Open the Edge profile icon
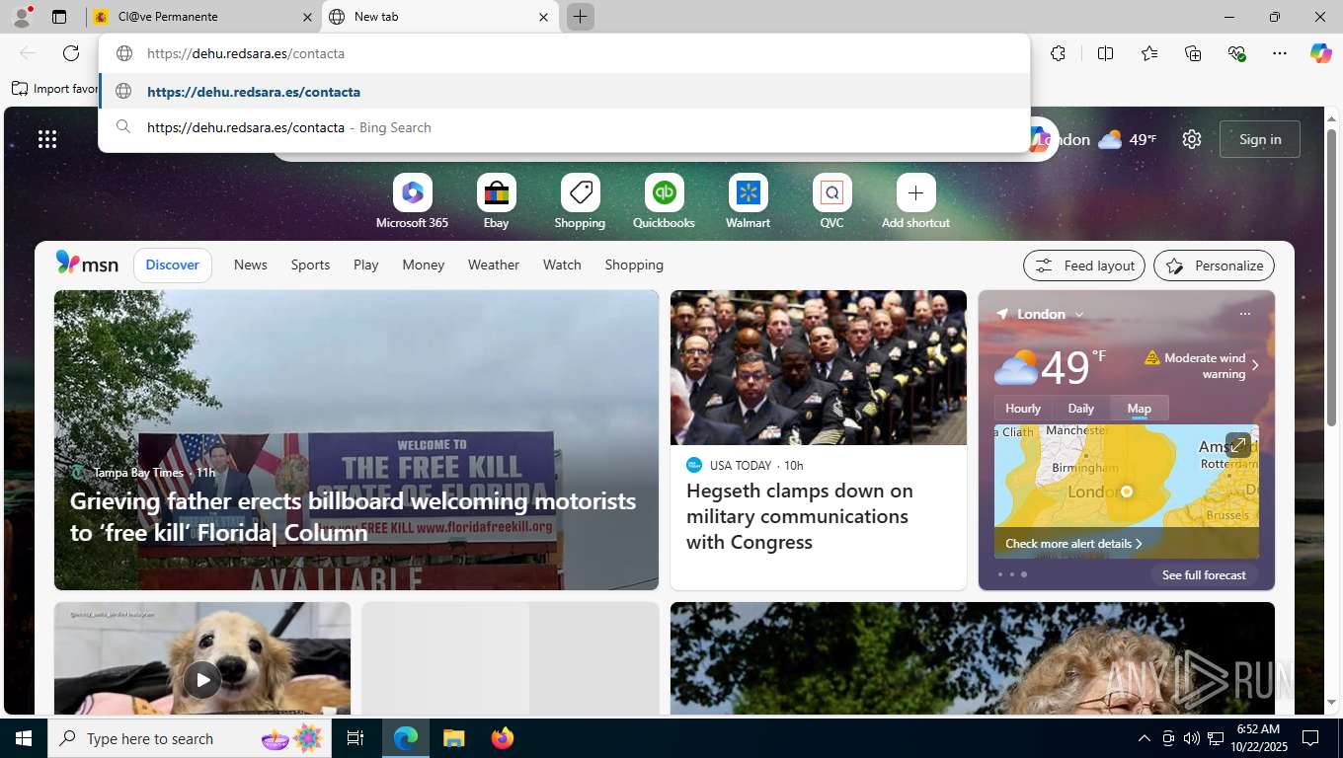The height and width of the screenshot is (758, 1343). tap(21, 16)
